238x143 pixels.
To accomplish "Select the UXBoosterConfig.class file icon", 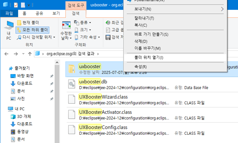I will click(72, 130).
